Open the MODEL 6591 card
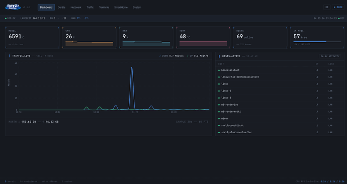The image size is (347, 184). click(32, 37)
